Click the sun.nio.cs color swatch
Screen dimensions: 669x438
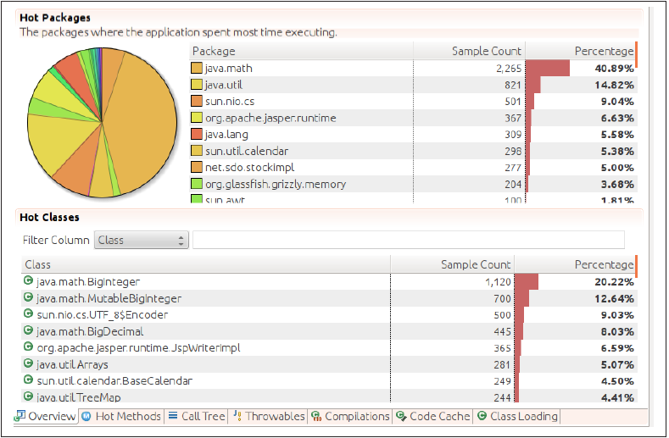coord(197,101)
